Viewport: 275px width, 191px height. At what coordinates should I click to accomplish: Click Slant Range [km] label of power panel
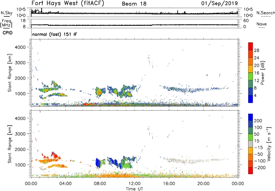point(10,73)
